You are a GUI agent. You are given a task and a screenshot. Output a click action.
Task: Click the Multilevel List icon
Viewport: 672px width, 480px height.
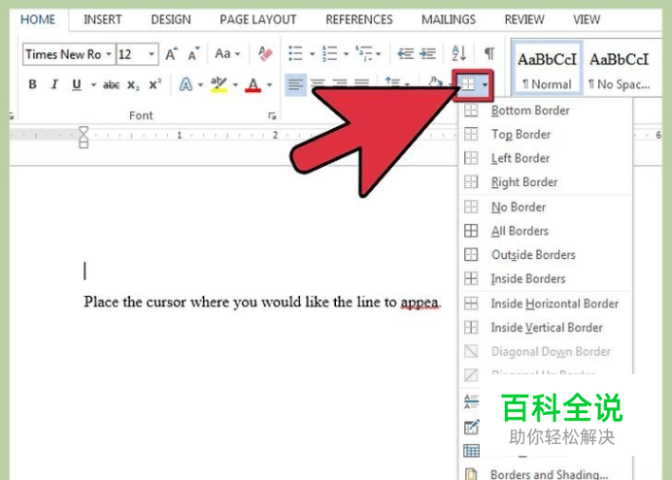tap(363, 54)
